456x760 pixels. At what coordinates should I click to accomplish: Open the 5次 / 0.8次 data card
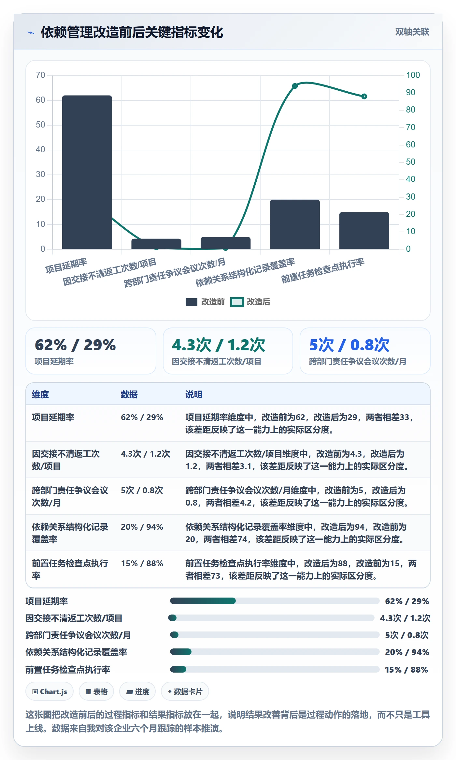click(365, 351)
